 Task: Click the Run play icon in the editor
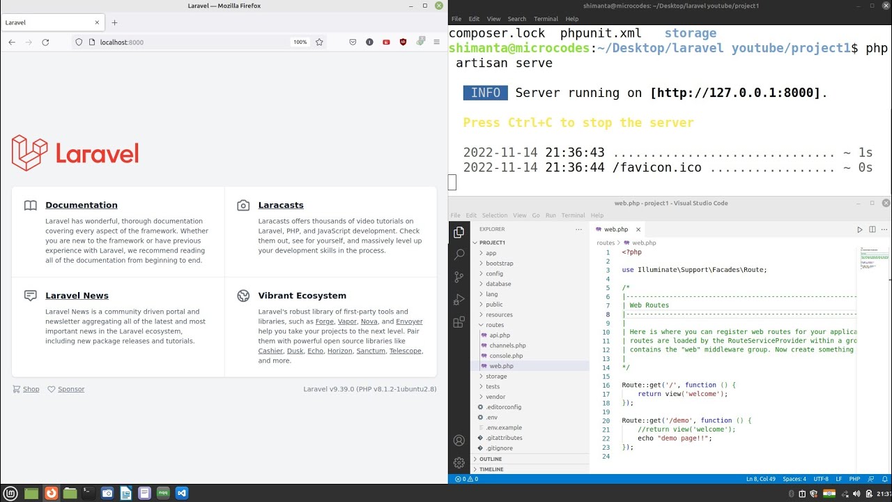click(859, 229)
